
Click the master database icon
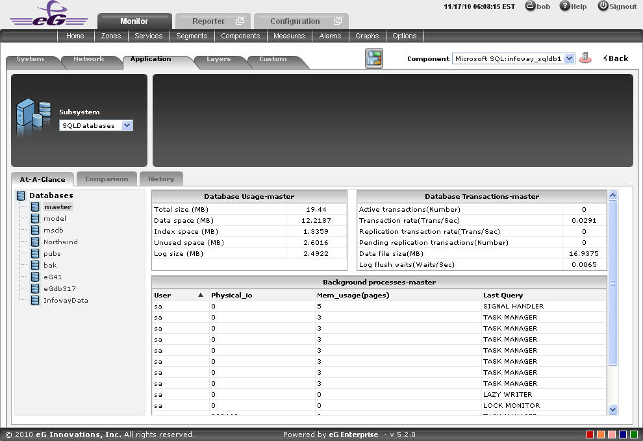(35, 207)
